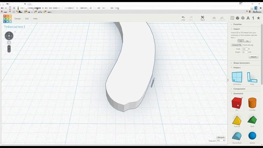Viewport: 263px width, 148px height.
Task: Click the Edit grid button
Action: point(221,137)
